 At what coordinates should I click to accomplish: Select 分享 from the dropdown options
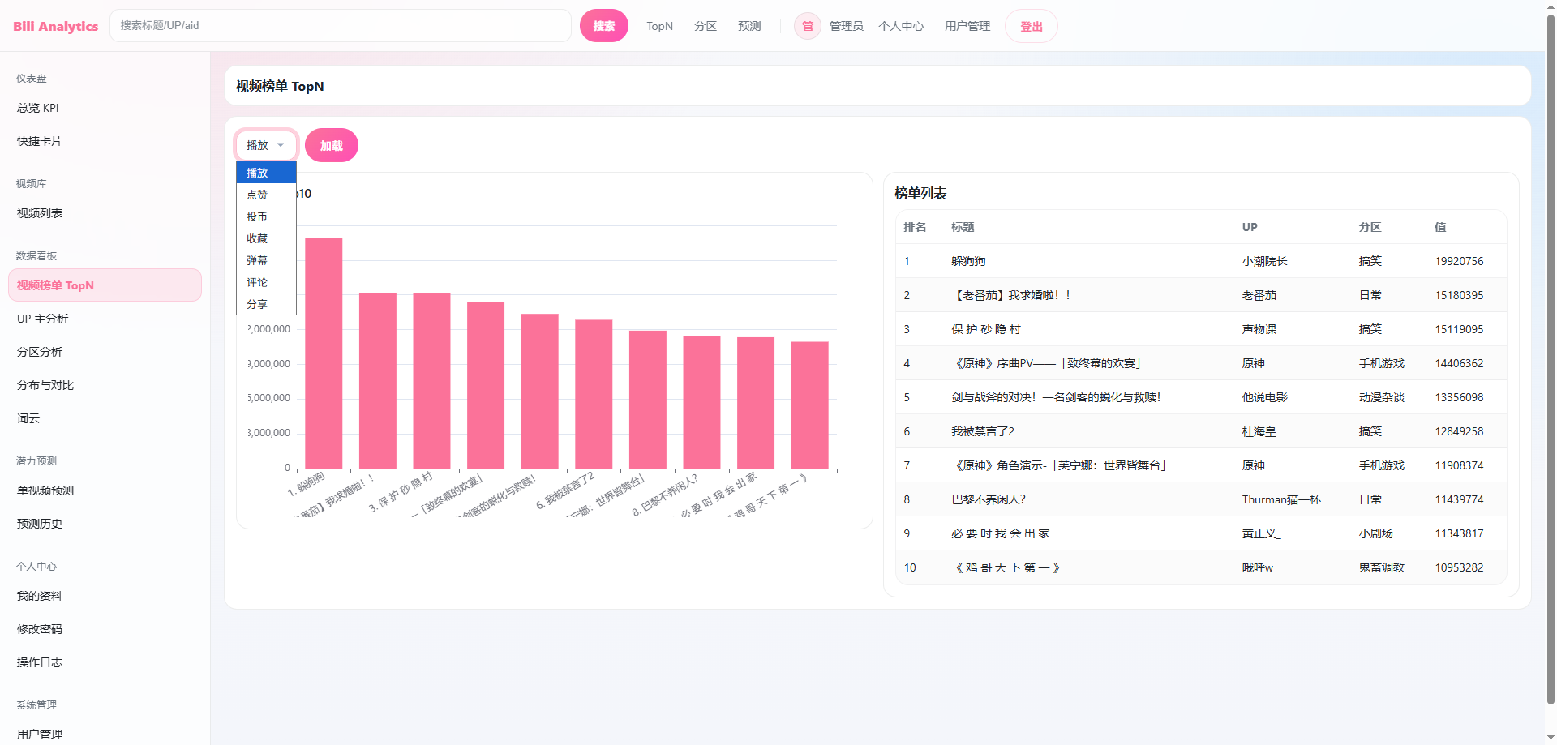pos(257,304)
